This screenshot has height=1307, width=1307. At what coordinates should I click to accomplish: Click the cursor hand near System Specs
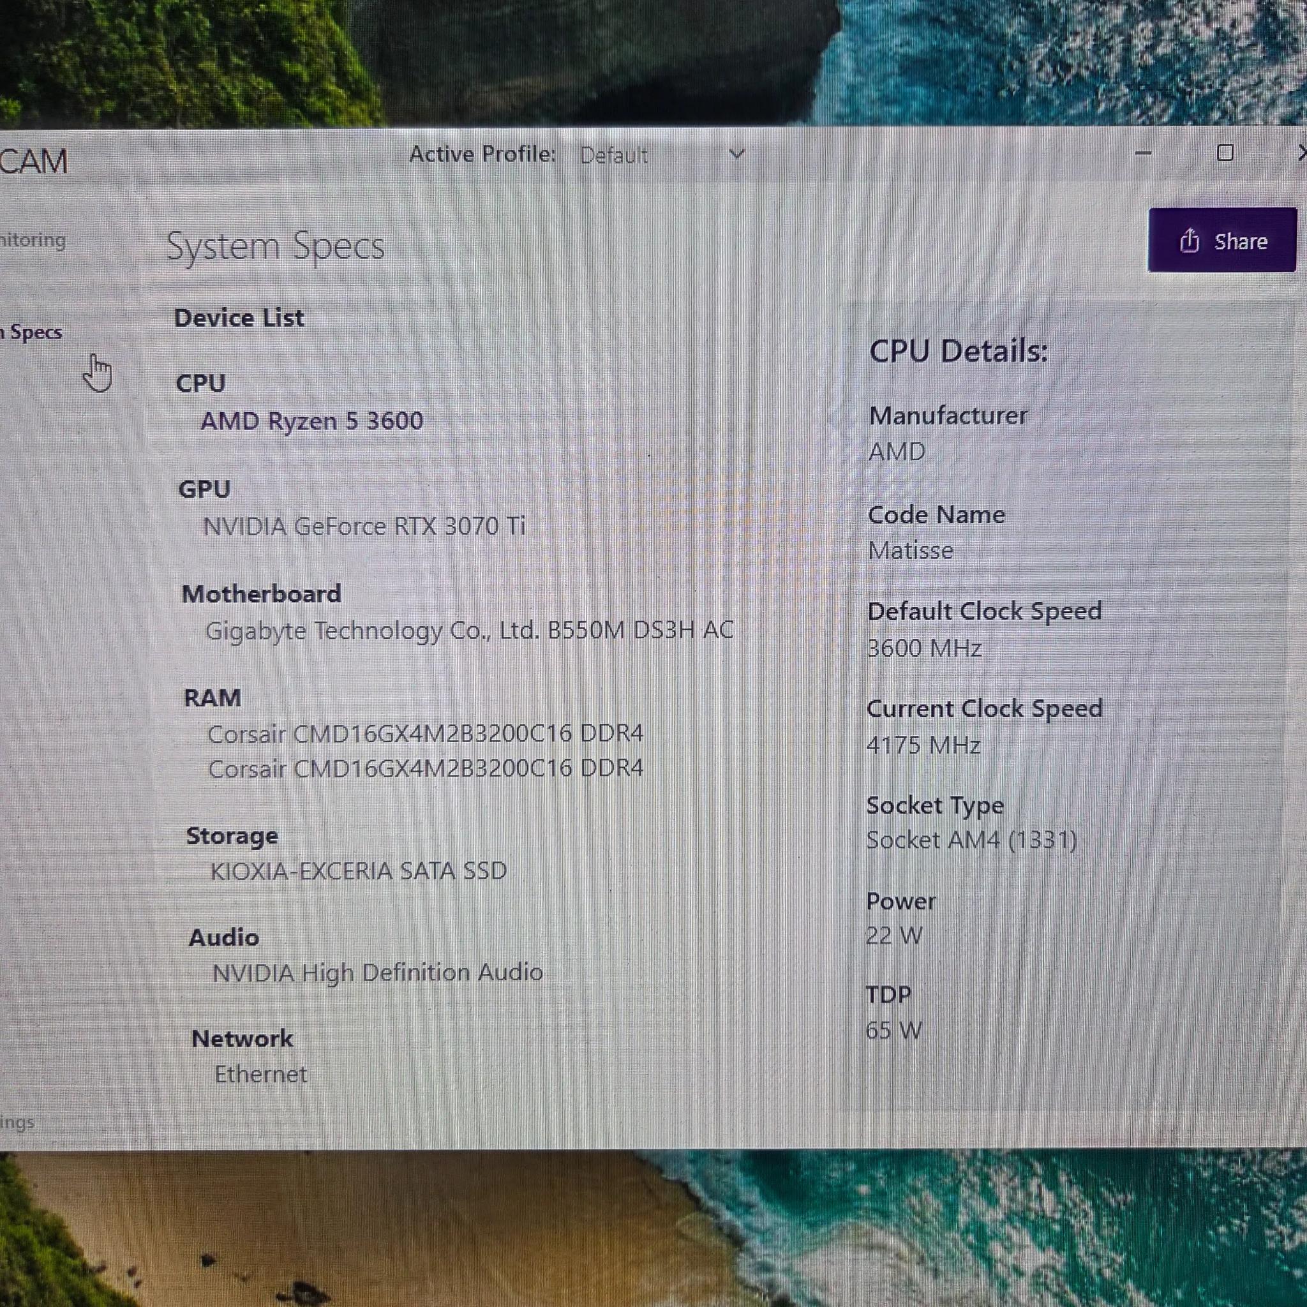(x=99, y=372)
